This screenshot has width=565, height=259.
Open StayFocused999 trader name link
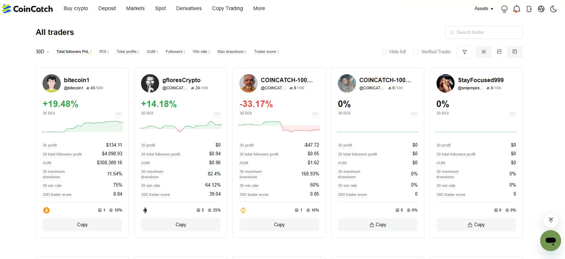pos(481,80)
